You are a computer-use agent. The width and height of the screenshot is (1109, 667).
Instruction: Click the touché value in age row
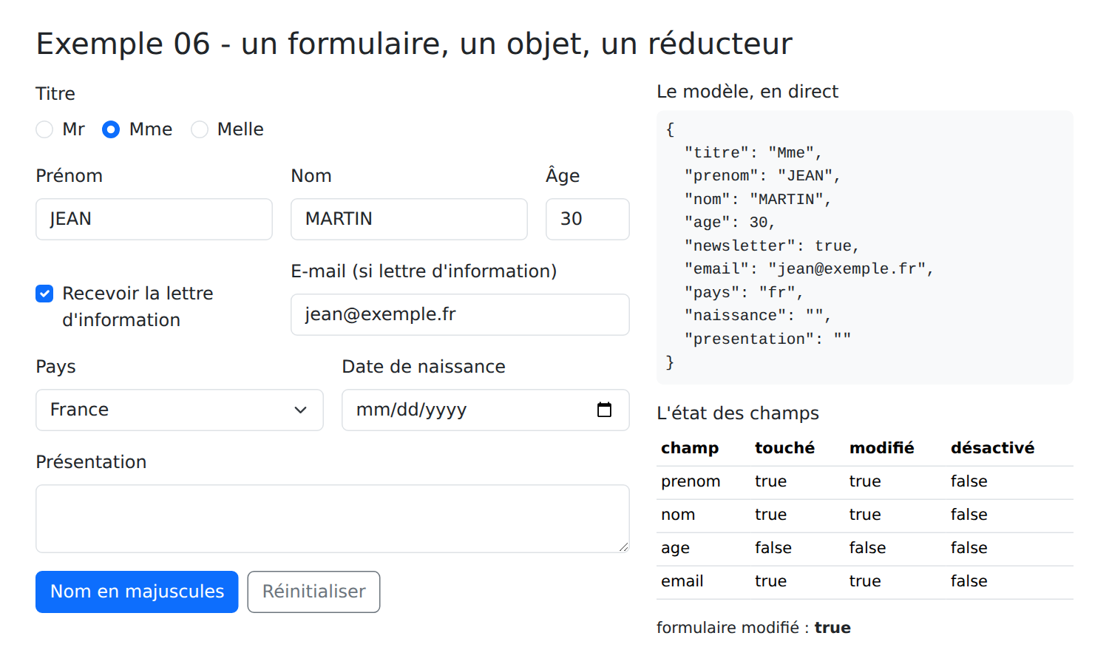point(773,548)
